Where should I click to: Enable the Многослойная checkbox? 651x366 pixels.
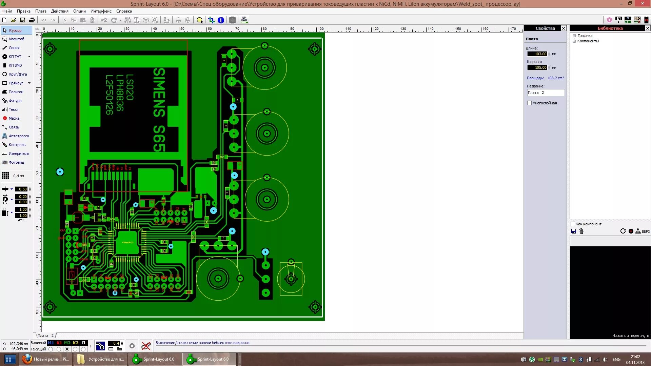(x=529, y=103)
